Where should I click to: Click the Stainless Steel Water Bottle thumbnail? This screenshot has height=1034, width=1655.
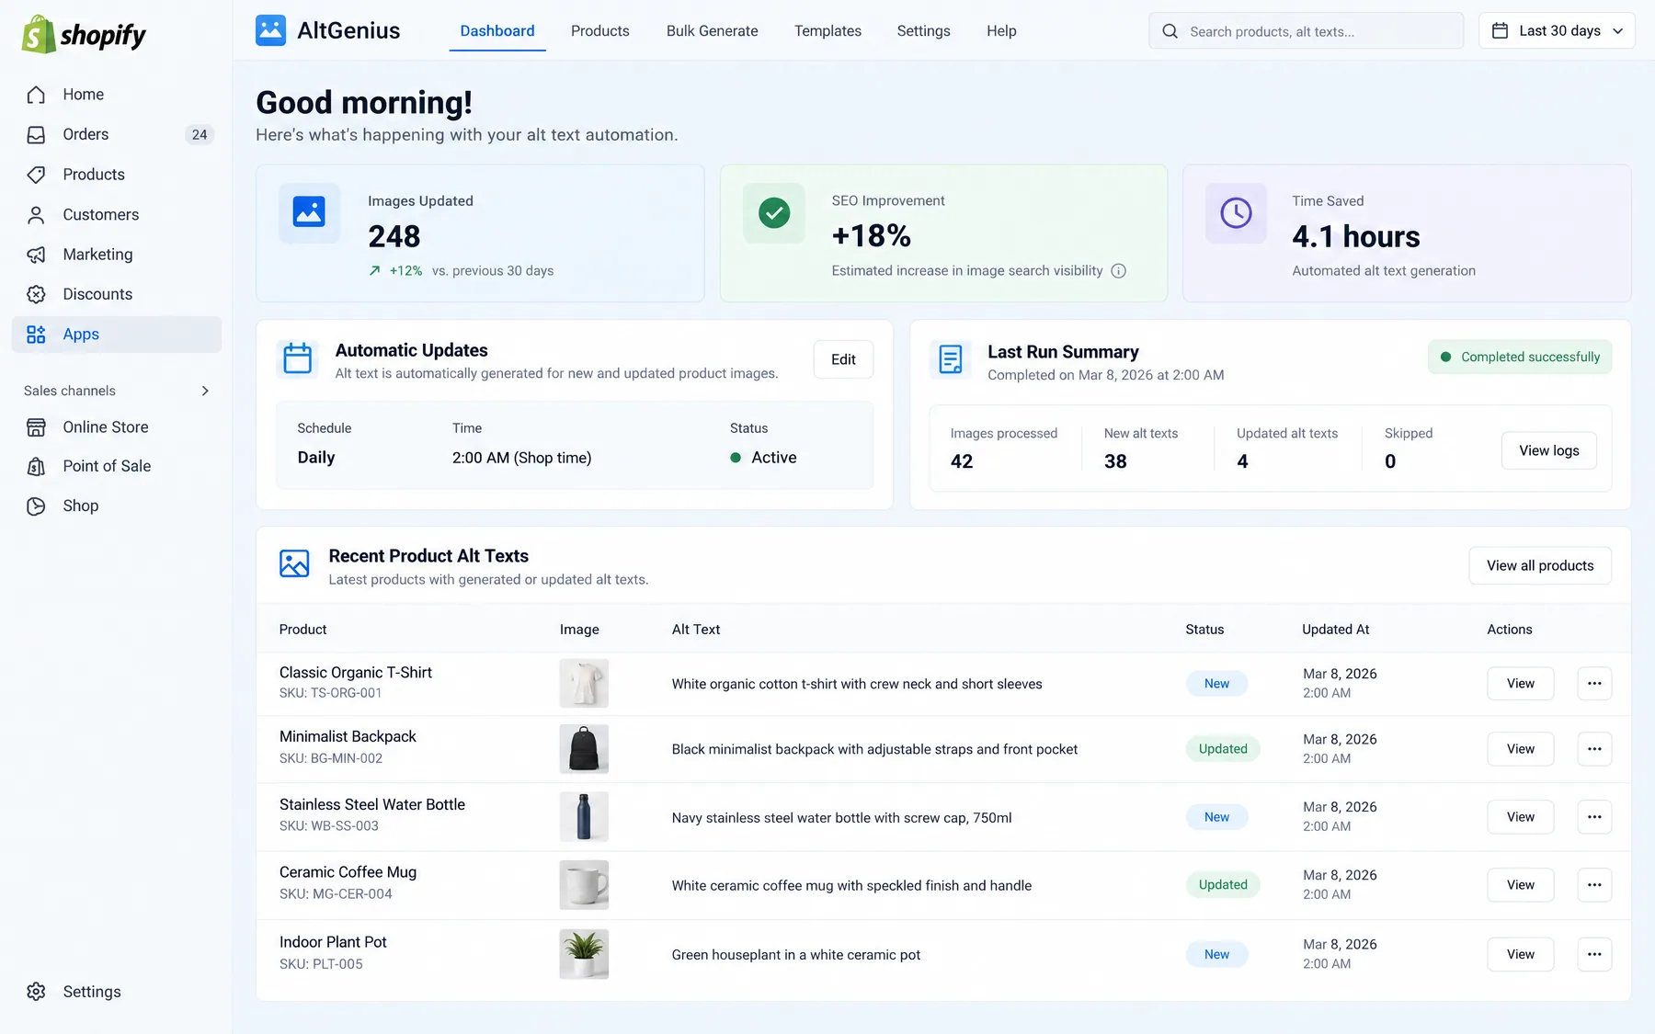coord(584,817)
